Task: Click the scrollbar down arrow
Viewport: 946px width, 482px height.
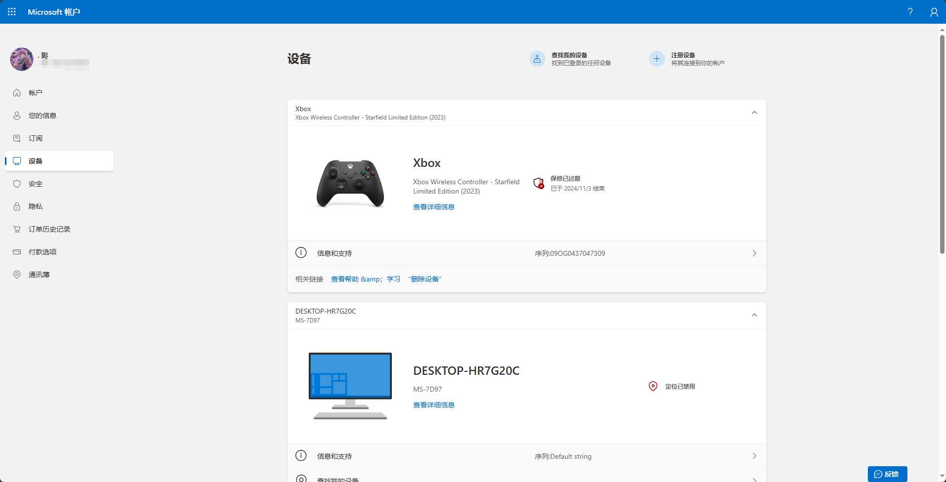Action: 942,476
